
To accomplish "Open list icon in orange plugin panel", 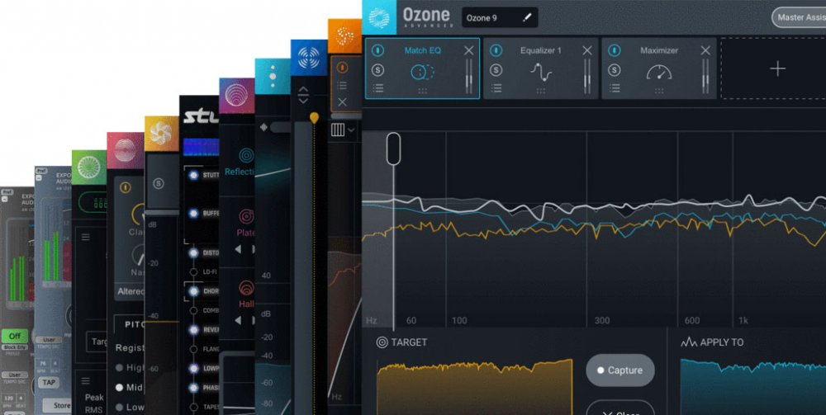I will tap(343, 85).
